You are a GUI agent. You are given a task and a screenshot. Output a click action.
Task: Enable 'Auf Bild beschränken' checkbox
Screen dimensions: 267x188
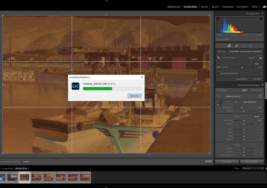click(x=218, y=73)
